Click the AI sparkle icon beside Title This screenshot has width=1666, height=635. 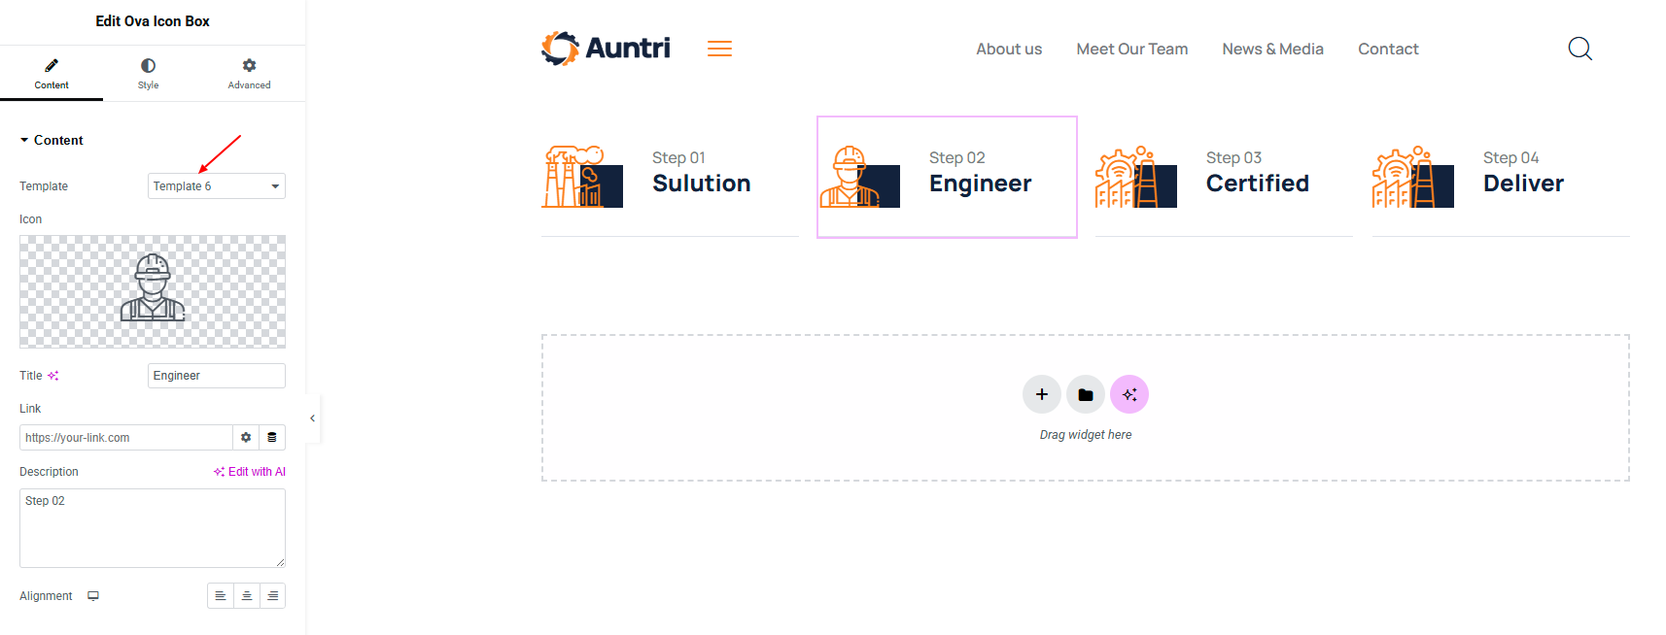pyautogui.click(x=53, y=376)
